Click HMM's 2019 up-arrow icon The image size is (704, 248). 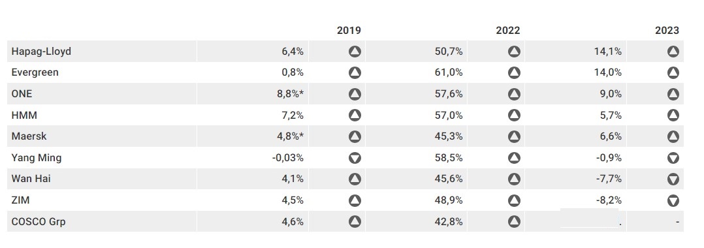(355, 116)
